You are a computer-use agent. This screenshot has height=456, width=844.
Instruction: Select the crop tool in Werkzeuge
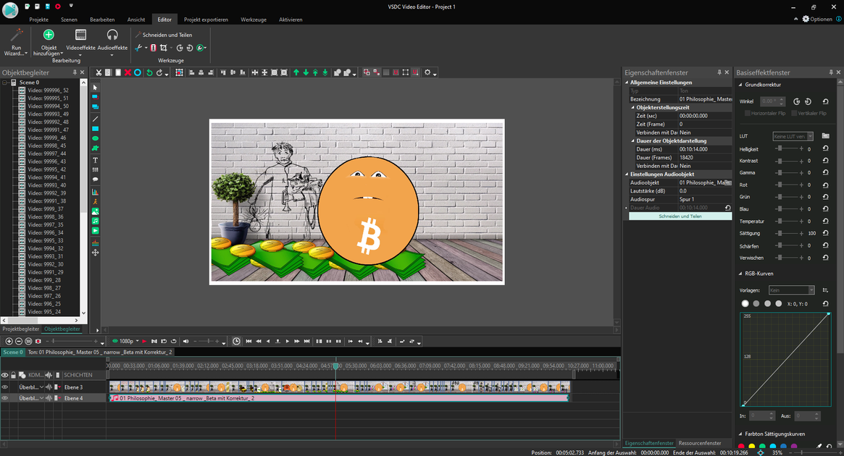[164, 48]
